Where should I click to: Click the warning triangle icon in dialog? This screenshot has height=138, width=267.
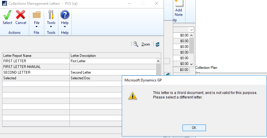point(133,96)
